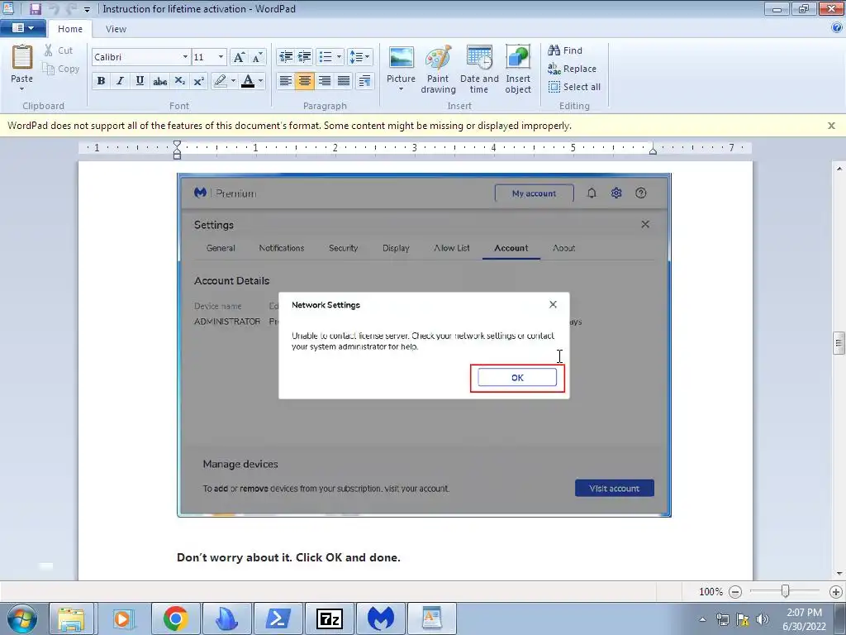Apply the text highlight color
This screenshot has width=846, height=635.
[220, 81]
